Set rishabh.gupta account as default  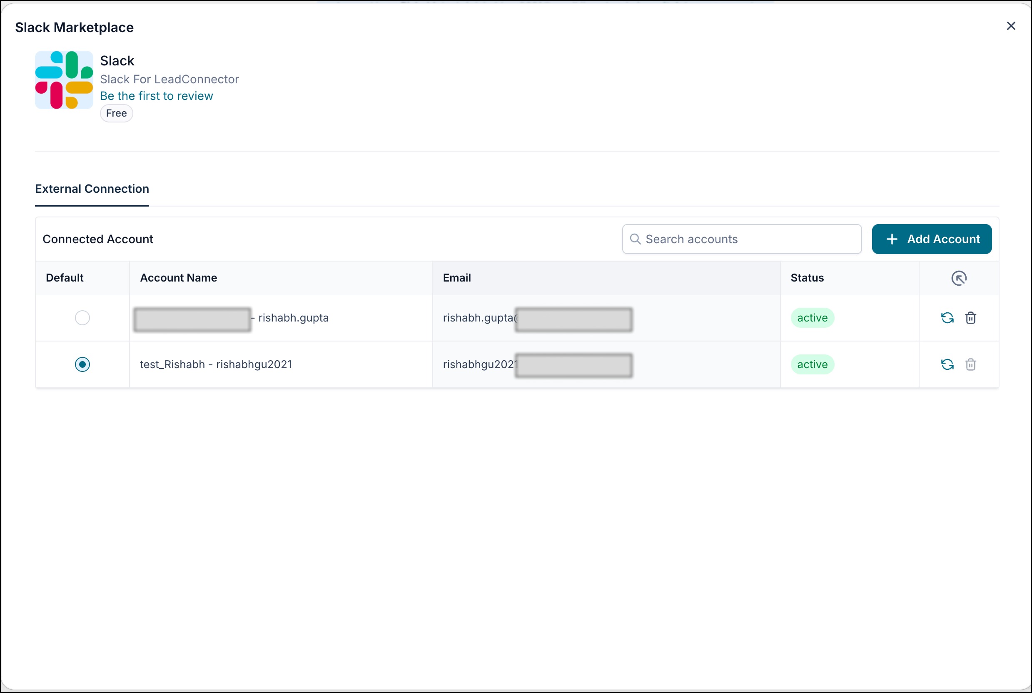coord(82,318)
